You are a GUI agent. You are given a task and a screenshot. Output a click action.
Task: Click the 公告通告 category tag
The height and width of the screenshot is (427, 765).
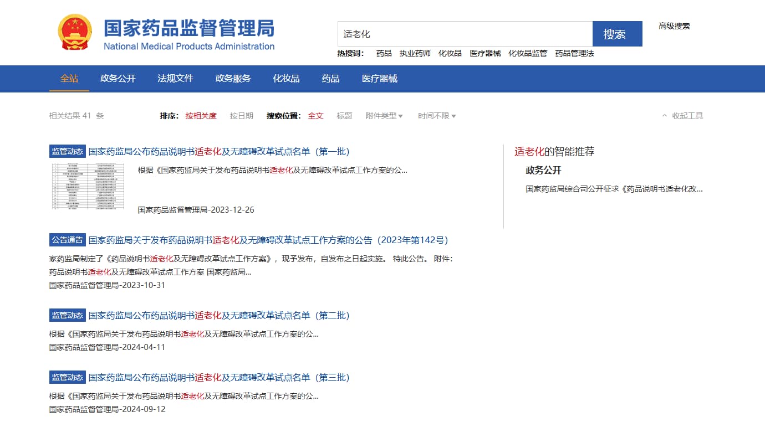[x=68, y=240]
